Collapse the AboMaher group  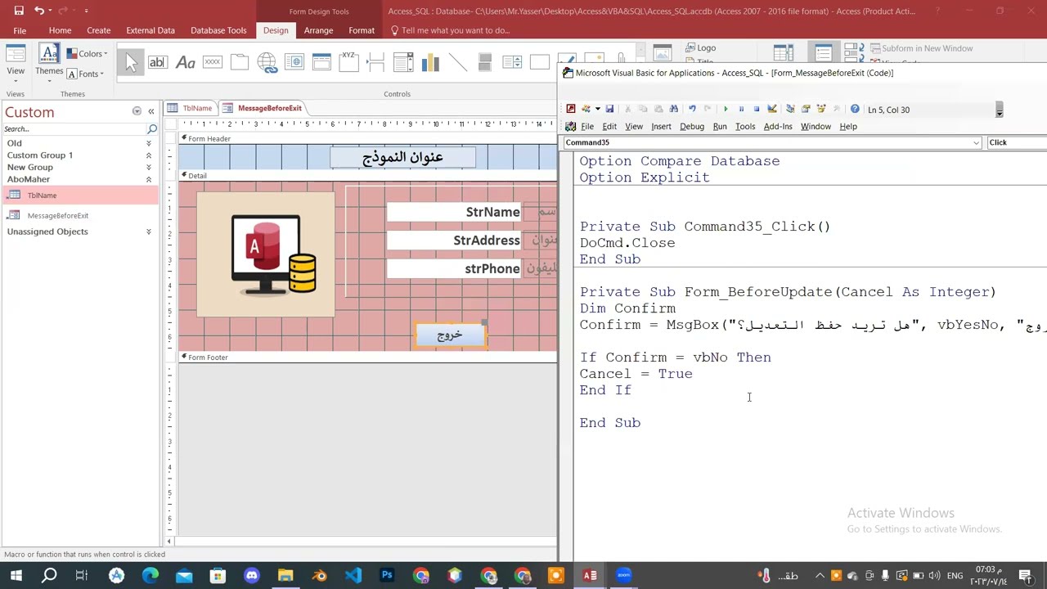[148, 179]
